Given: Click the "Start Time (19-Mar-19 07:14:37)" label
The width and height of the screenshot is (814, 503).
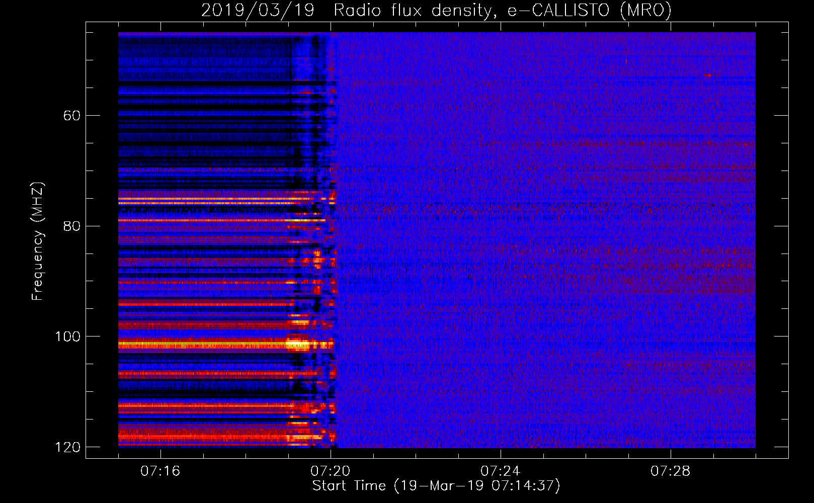Looking at the screenshot, I should (x=436, y=486).
